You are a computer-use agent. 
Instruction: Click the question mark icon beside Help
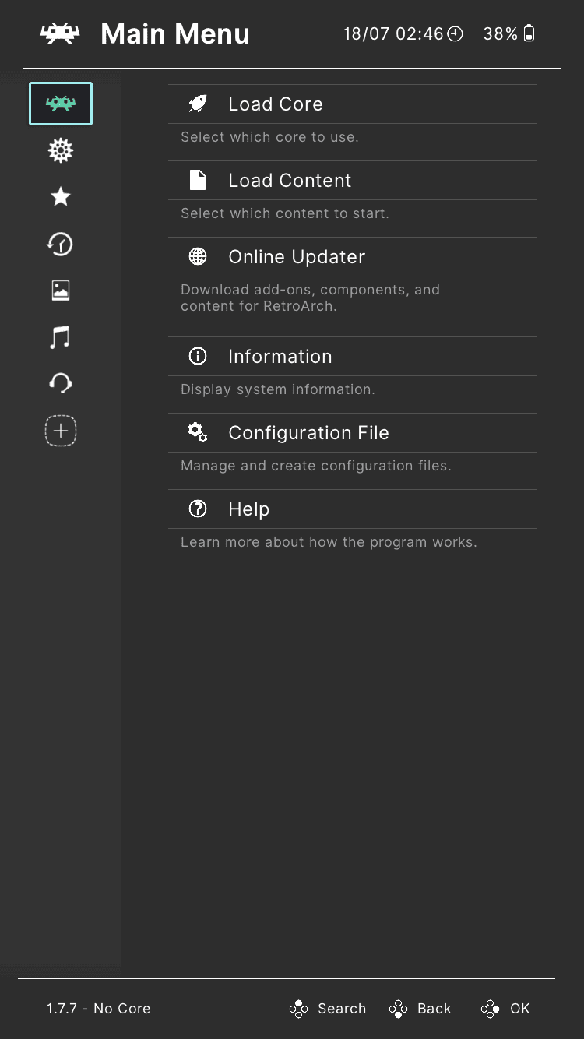tap(198, 509)
